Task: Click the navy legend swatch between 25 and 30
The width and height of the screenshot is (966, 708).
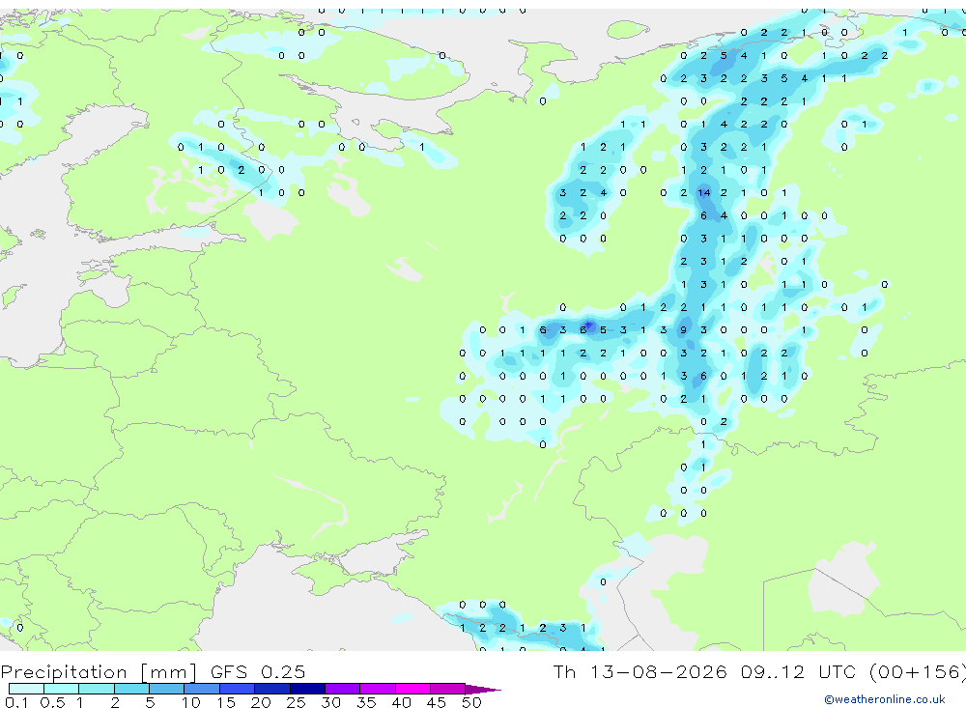Action: [307, 689]
